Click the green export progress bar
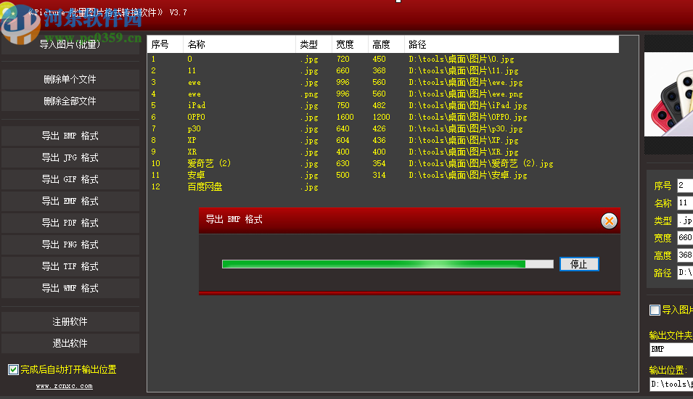693x399 pixels. [387, 264]
